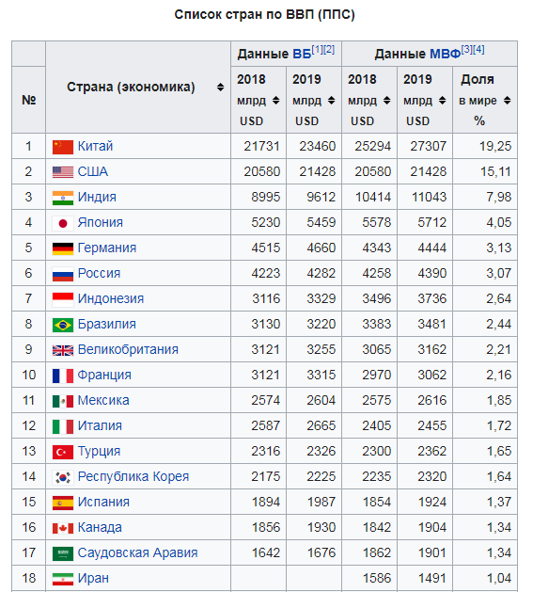Open the Турция country link
This screenshot has height=592, width=533.
[100, 451]
